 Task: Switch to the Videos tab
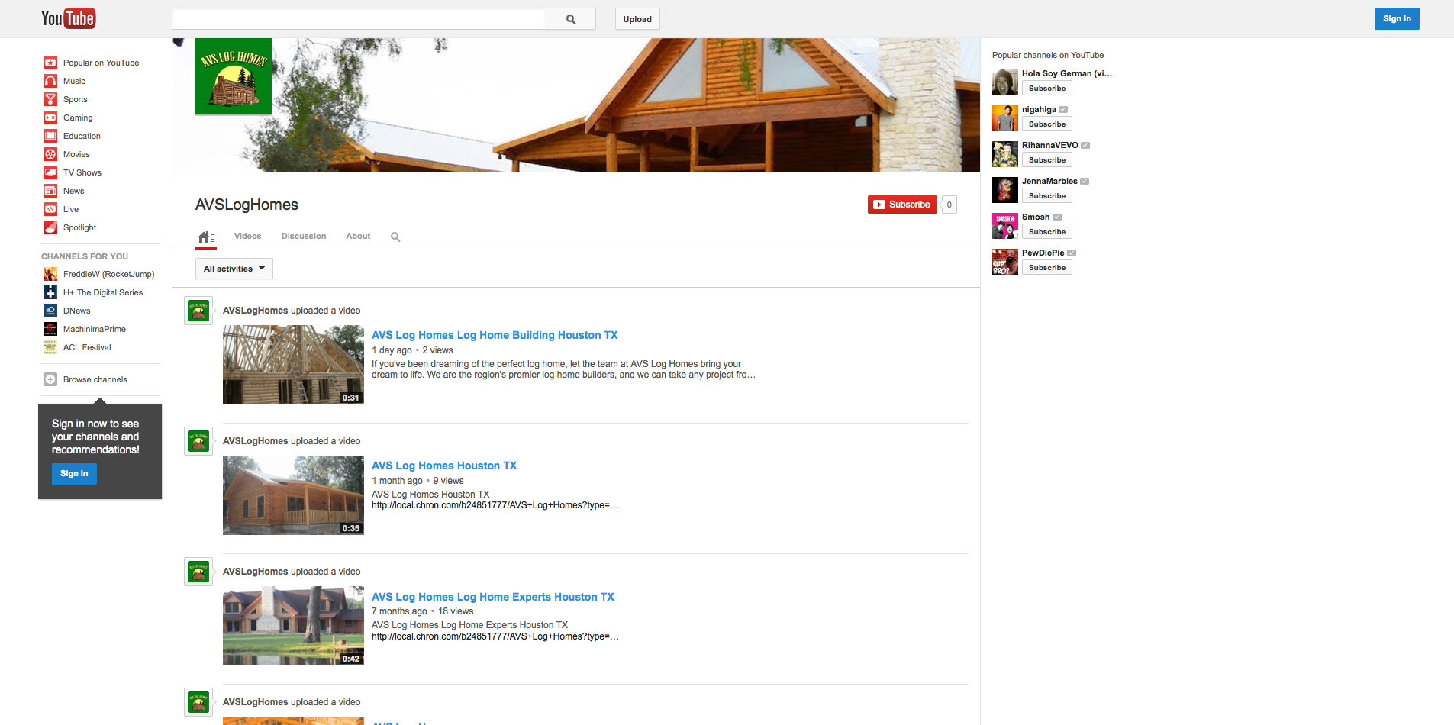[x=247, y=237]
